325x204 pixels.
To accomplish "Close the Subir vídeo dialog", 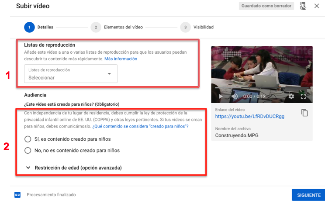I will point(317,6).
